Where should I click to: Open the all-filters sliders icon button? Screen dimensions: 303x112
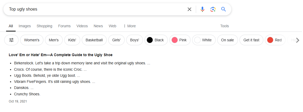tap(11, 40)
